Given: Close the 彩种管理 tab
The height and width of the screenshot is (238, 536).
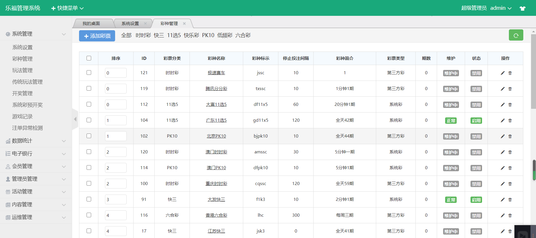Looking at the screenshot, I should coord(184,24).
